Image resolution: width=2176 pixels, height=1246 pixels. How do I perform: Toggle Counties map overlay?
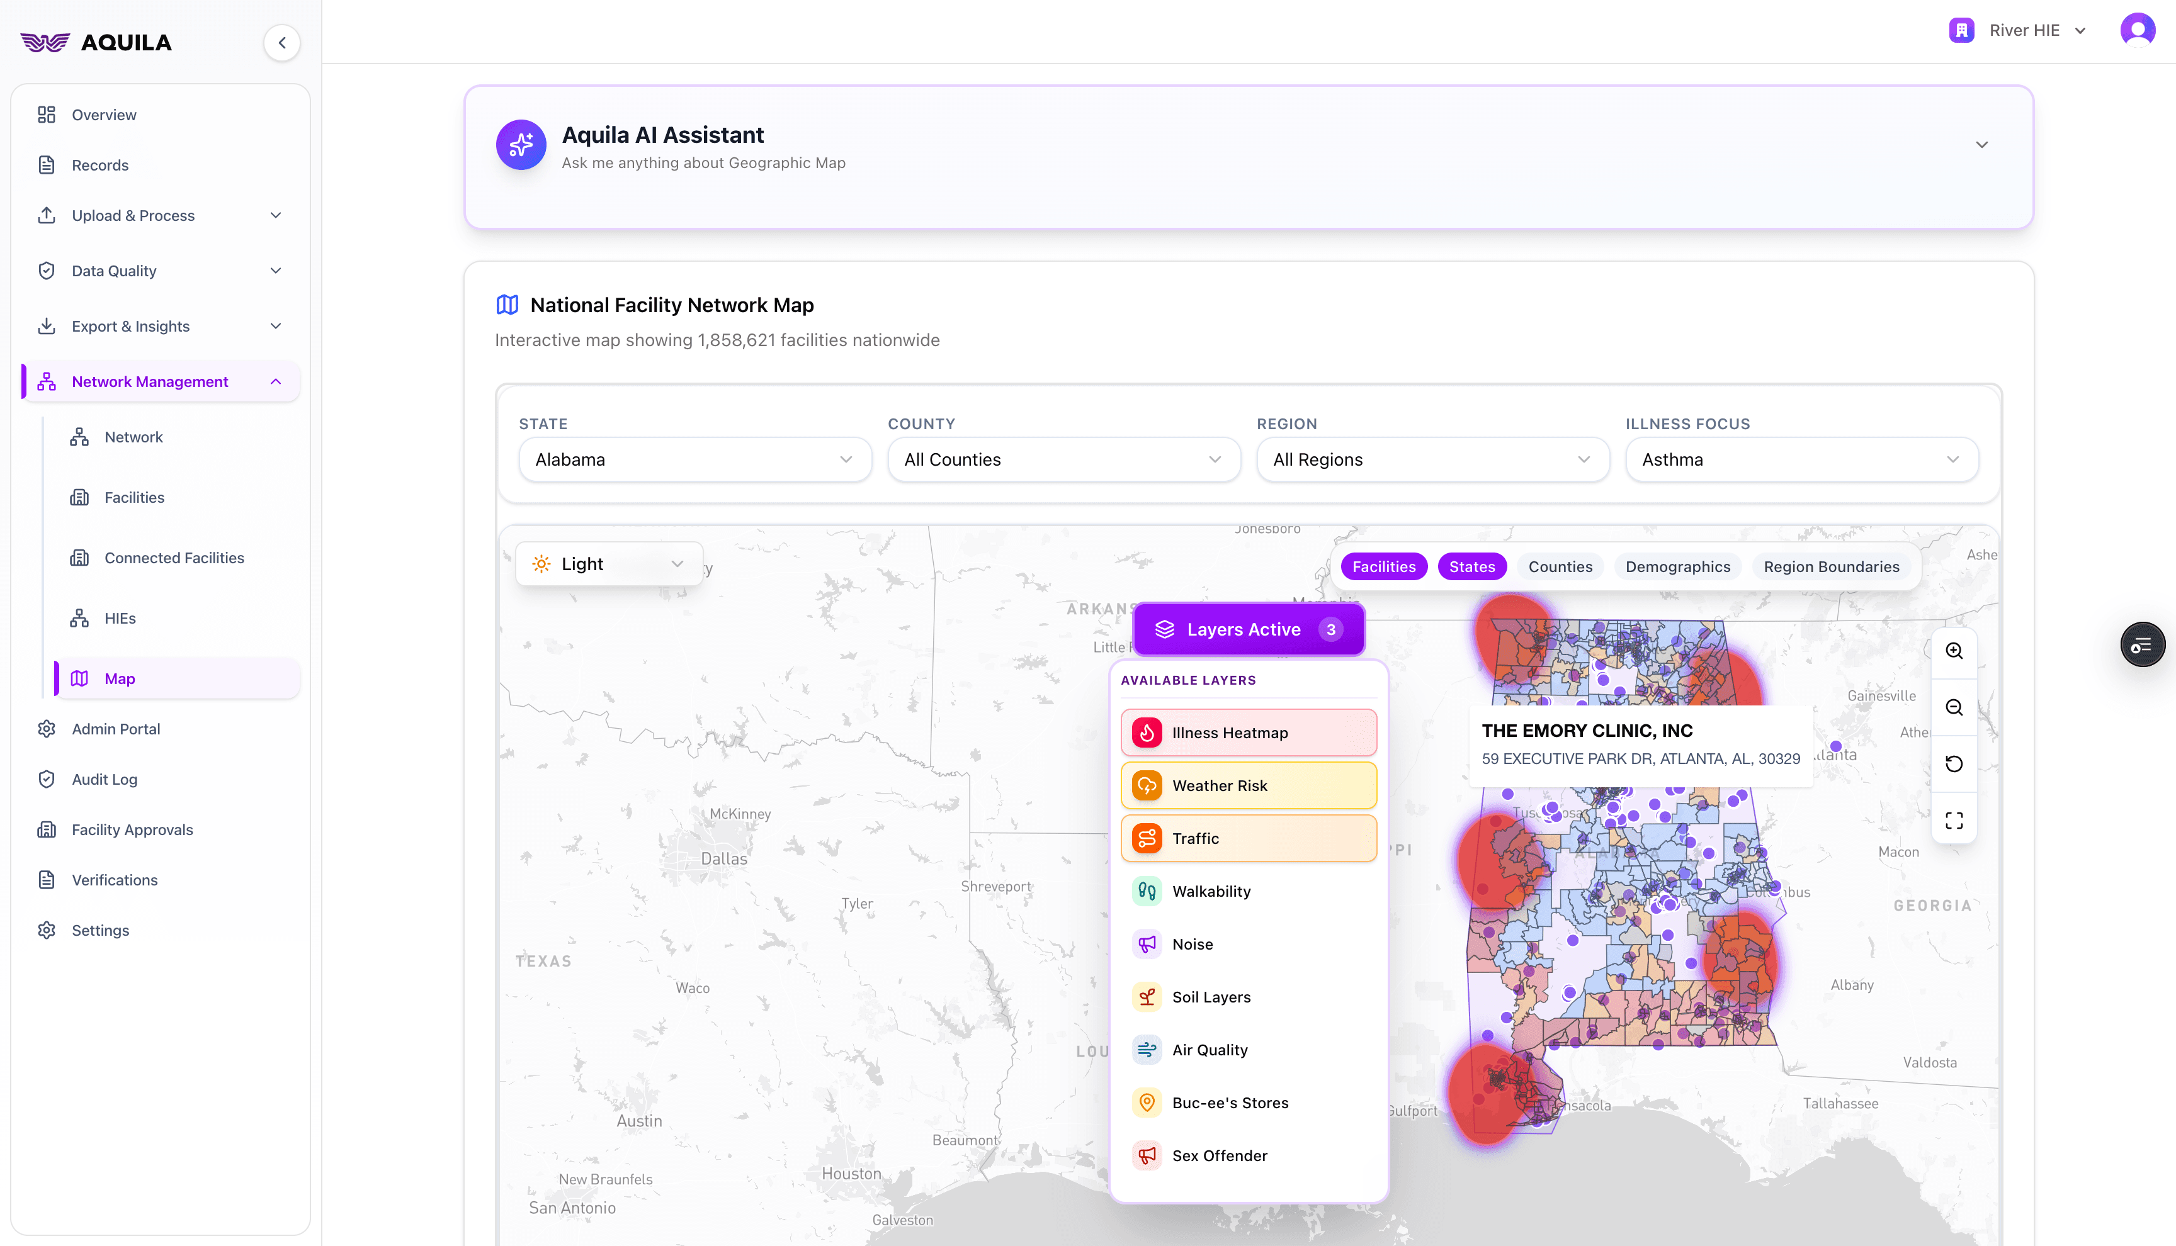pyautogui.click(x=1560, y=566)
